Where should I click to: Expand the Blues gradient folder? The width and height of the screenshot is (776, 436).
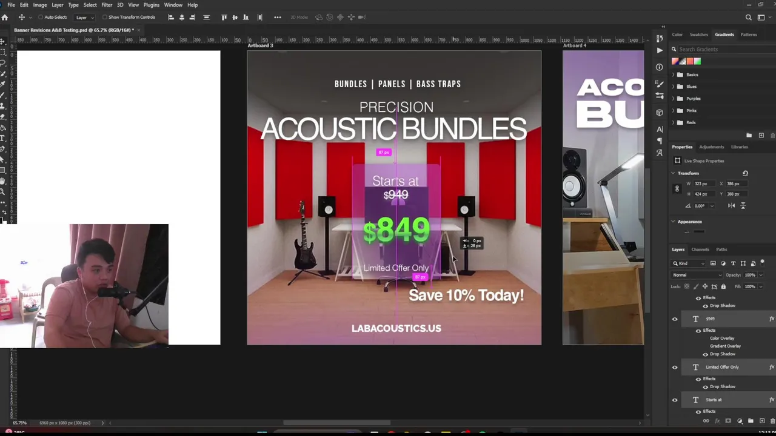(x=673, y=87)
